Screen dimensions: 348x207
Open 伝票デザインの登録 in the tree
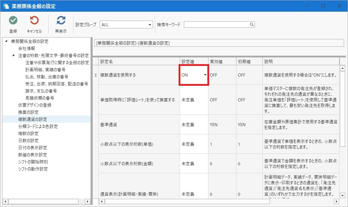tap(35, 105)
